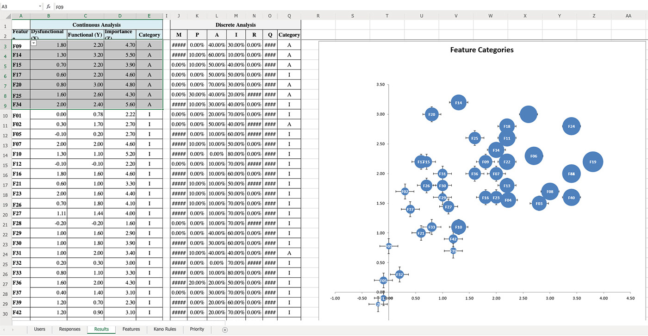The image size is (648, 336).
Task: Open the filter dropdown beside F09's Dysfunctional value
Action: 33,42
